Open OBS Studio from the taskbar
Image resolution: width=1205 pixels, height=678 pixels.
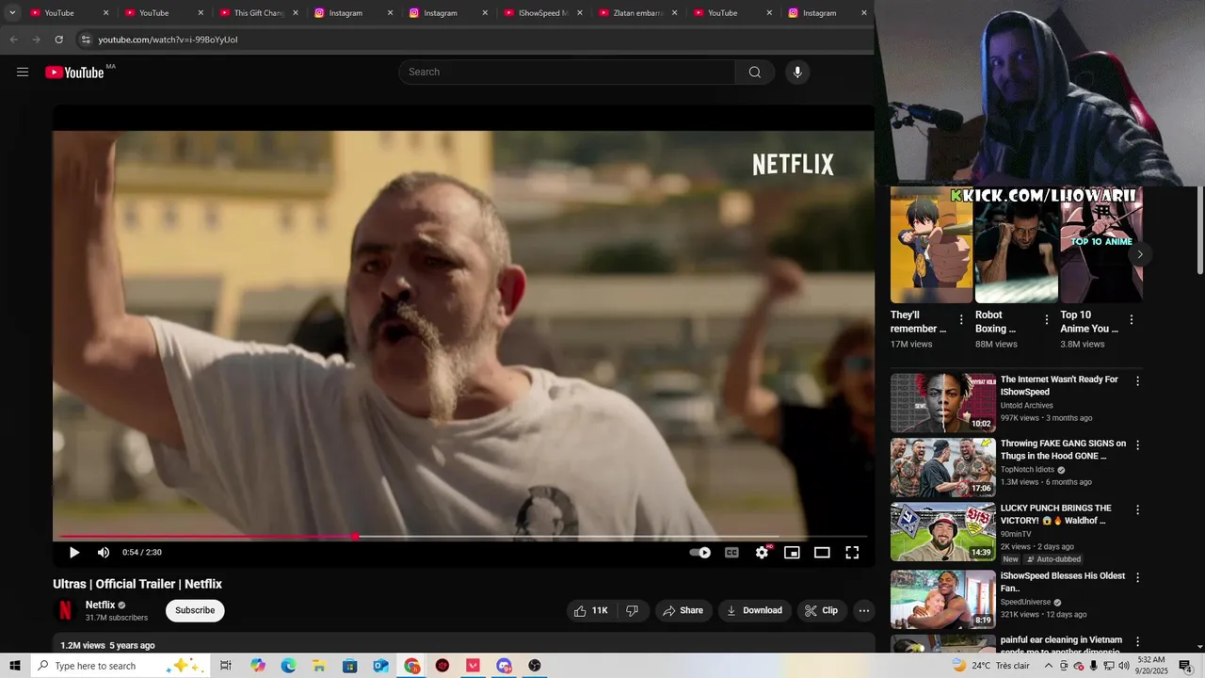[x=535, y=666]
